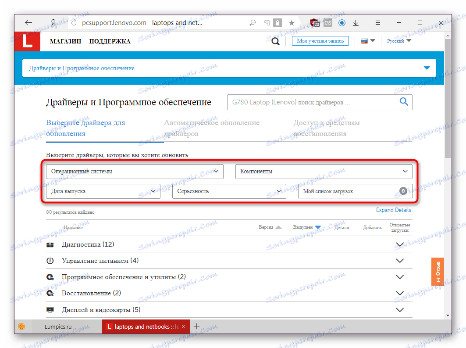This screenshot has width=466, height=348.
Task: Click the page vertical scrollbar thumb
Action: 448,98
